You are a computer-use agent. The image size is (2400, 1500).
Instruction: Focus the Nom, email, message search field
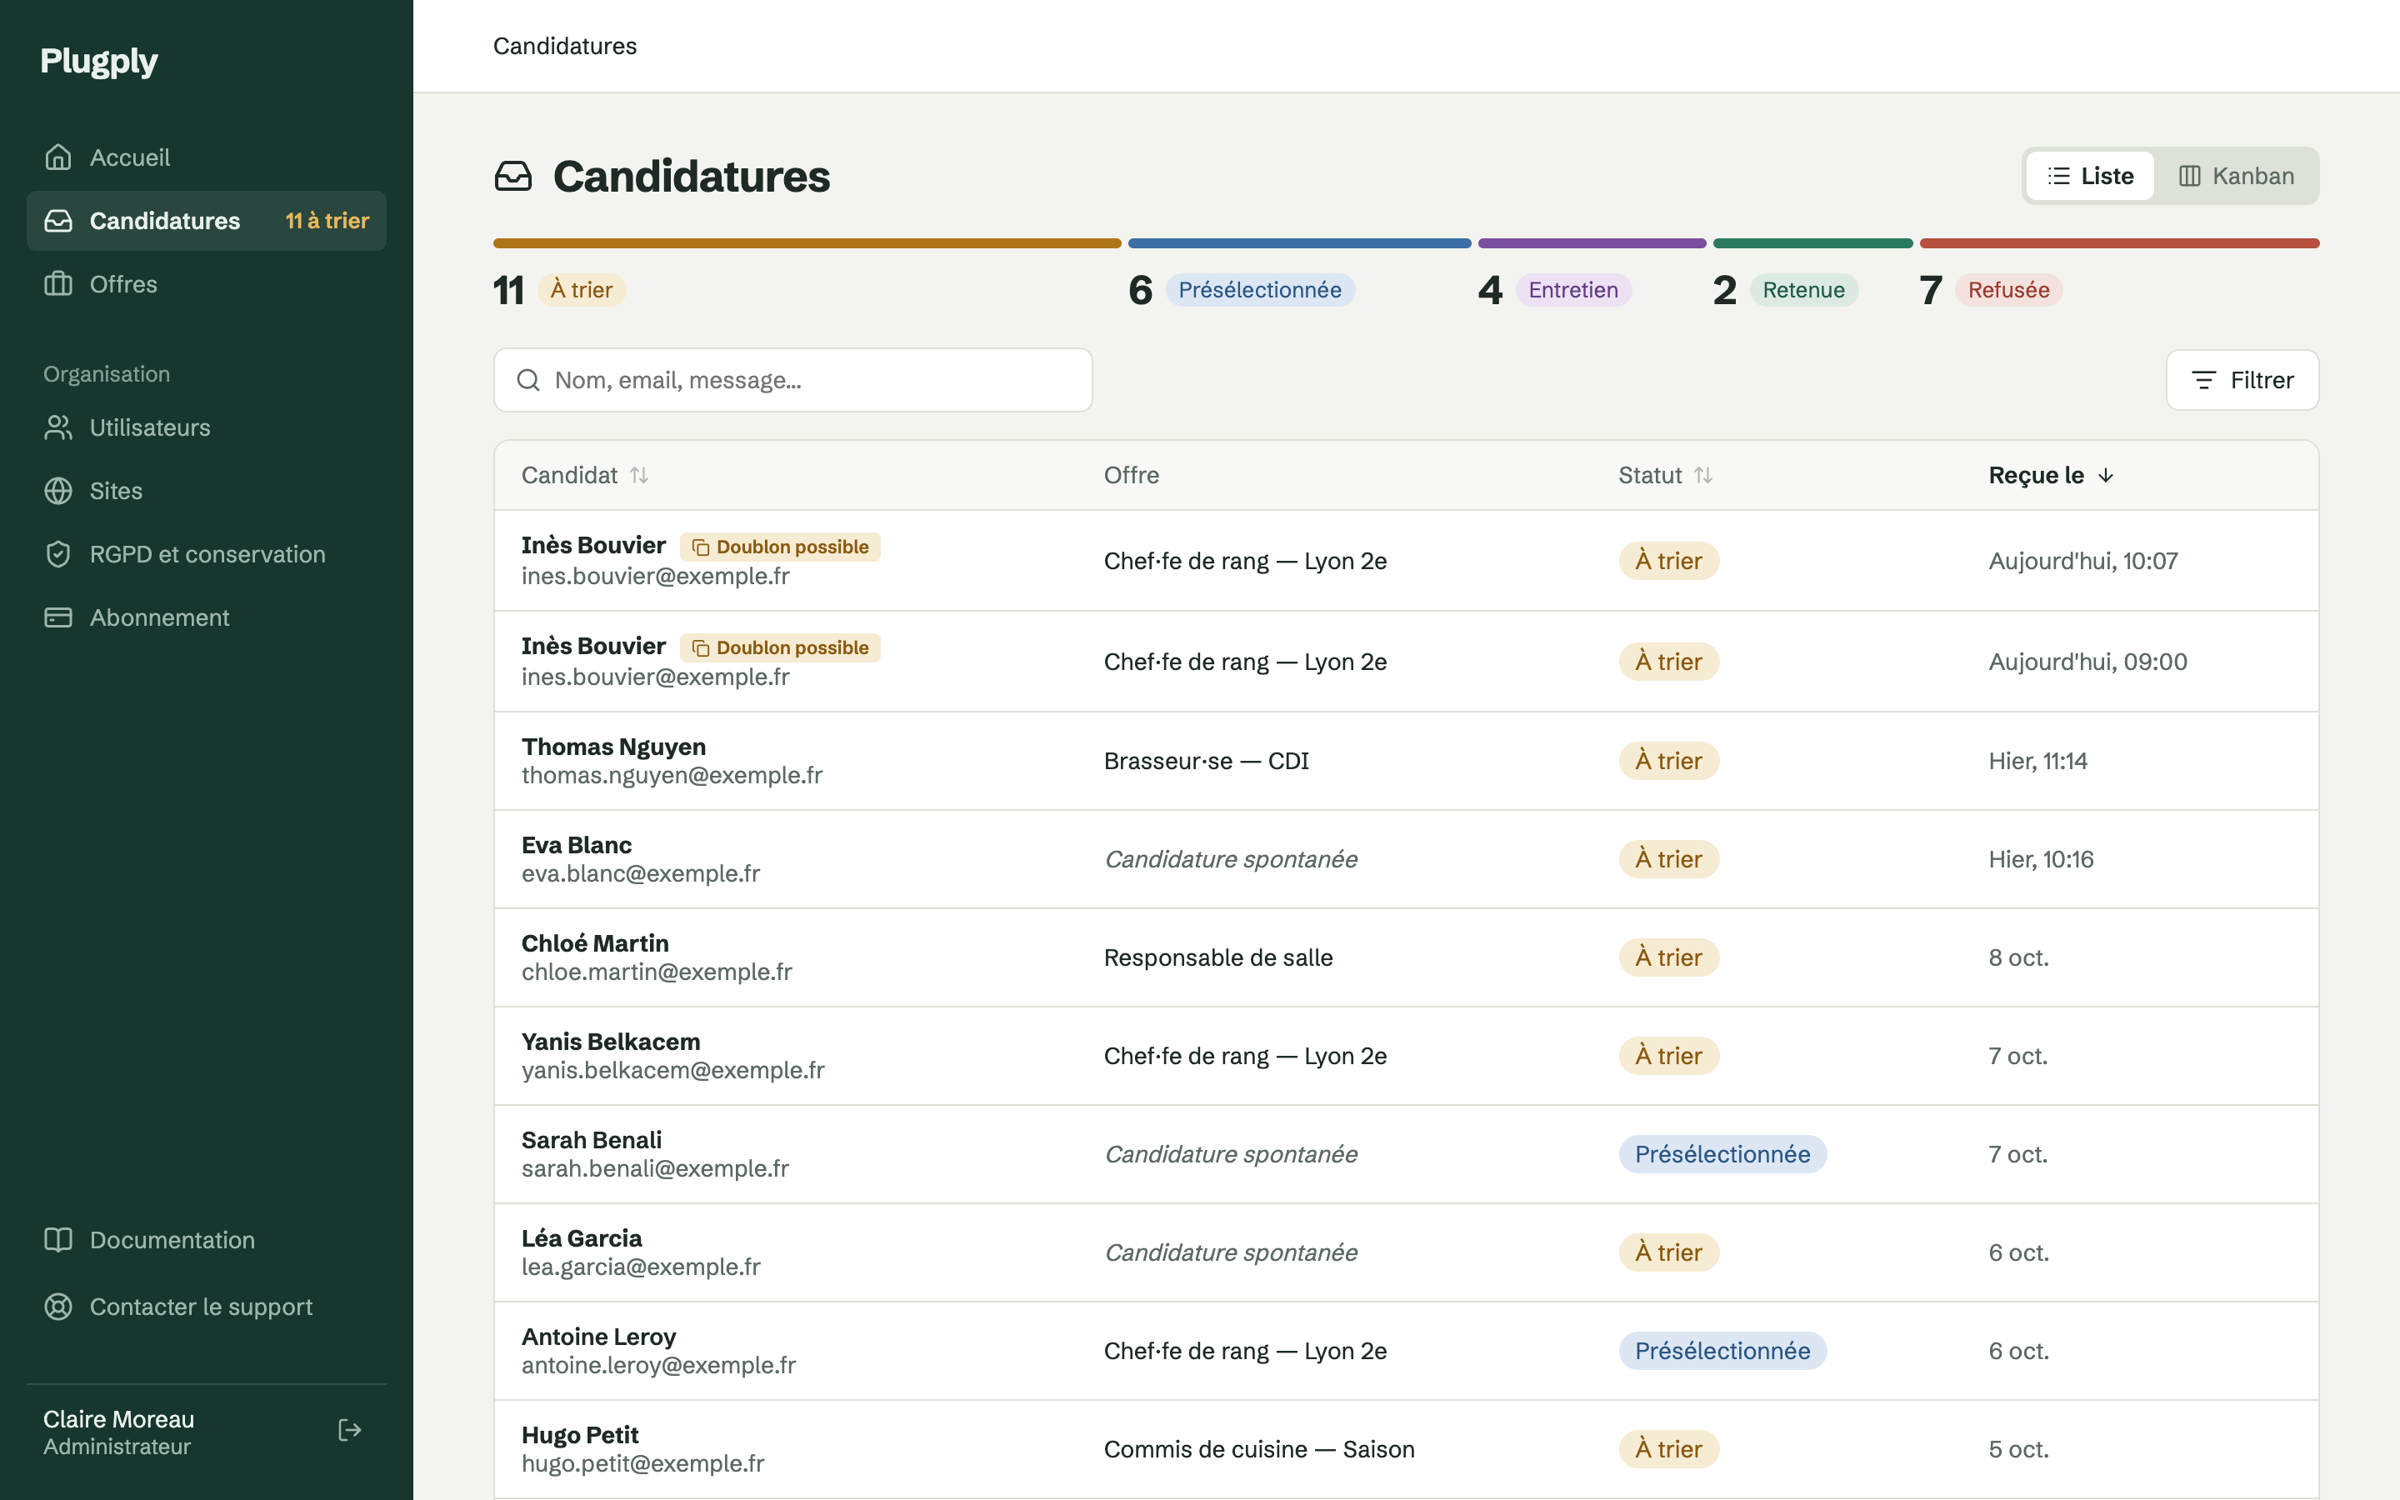(x=793, y=380)
